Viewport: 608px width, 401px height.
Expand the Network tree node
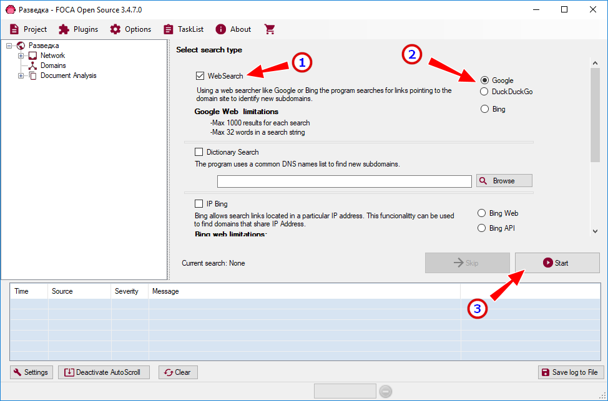(x=21, y=56)
